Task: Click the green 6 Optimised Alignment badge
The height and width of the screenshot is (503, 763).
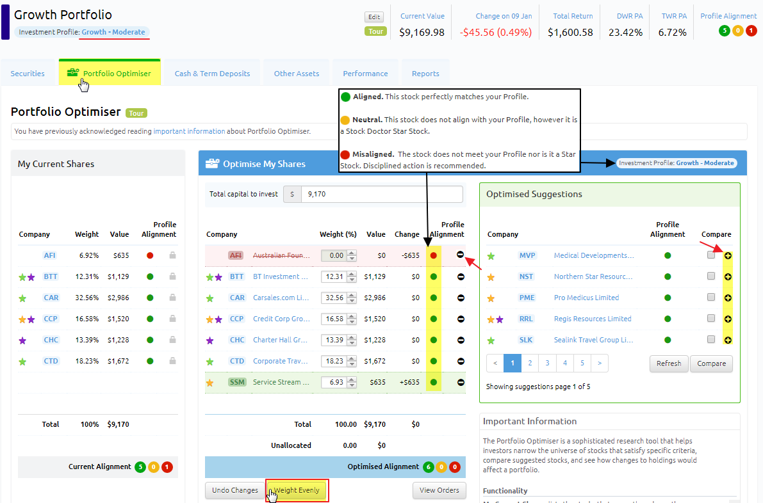Action: (428, 467)
